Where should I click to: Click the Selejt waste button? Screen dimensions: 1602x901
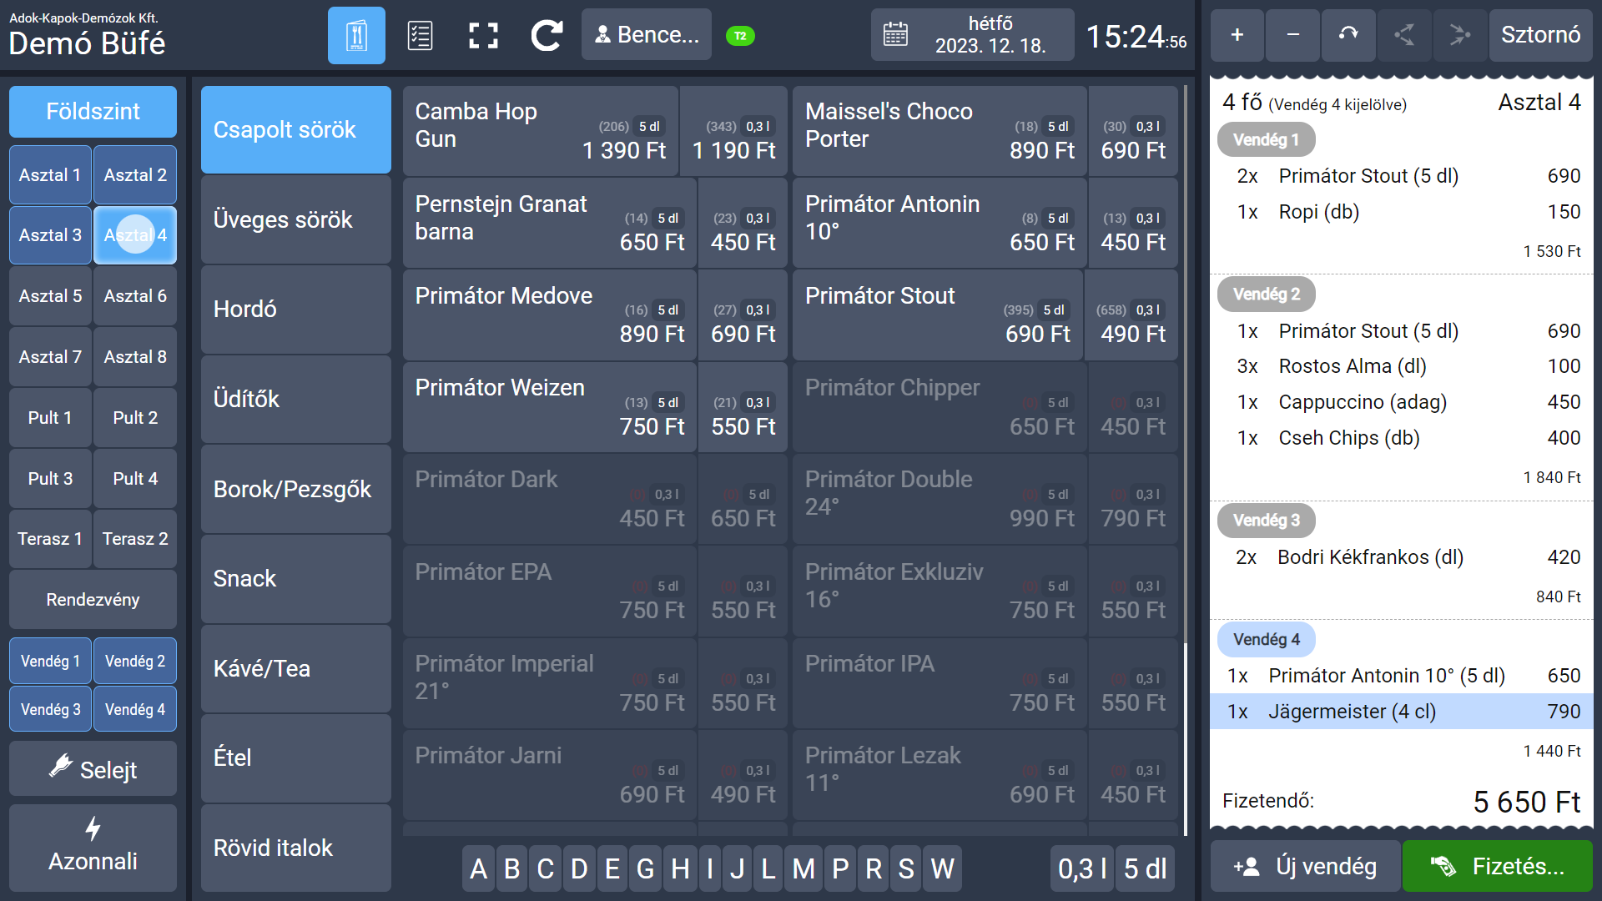point(93,768)
